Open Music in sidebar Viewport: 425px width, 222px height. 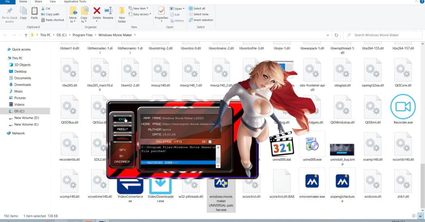point(19,91)
